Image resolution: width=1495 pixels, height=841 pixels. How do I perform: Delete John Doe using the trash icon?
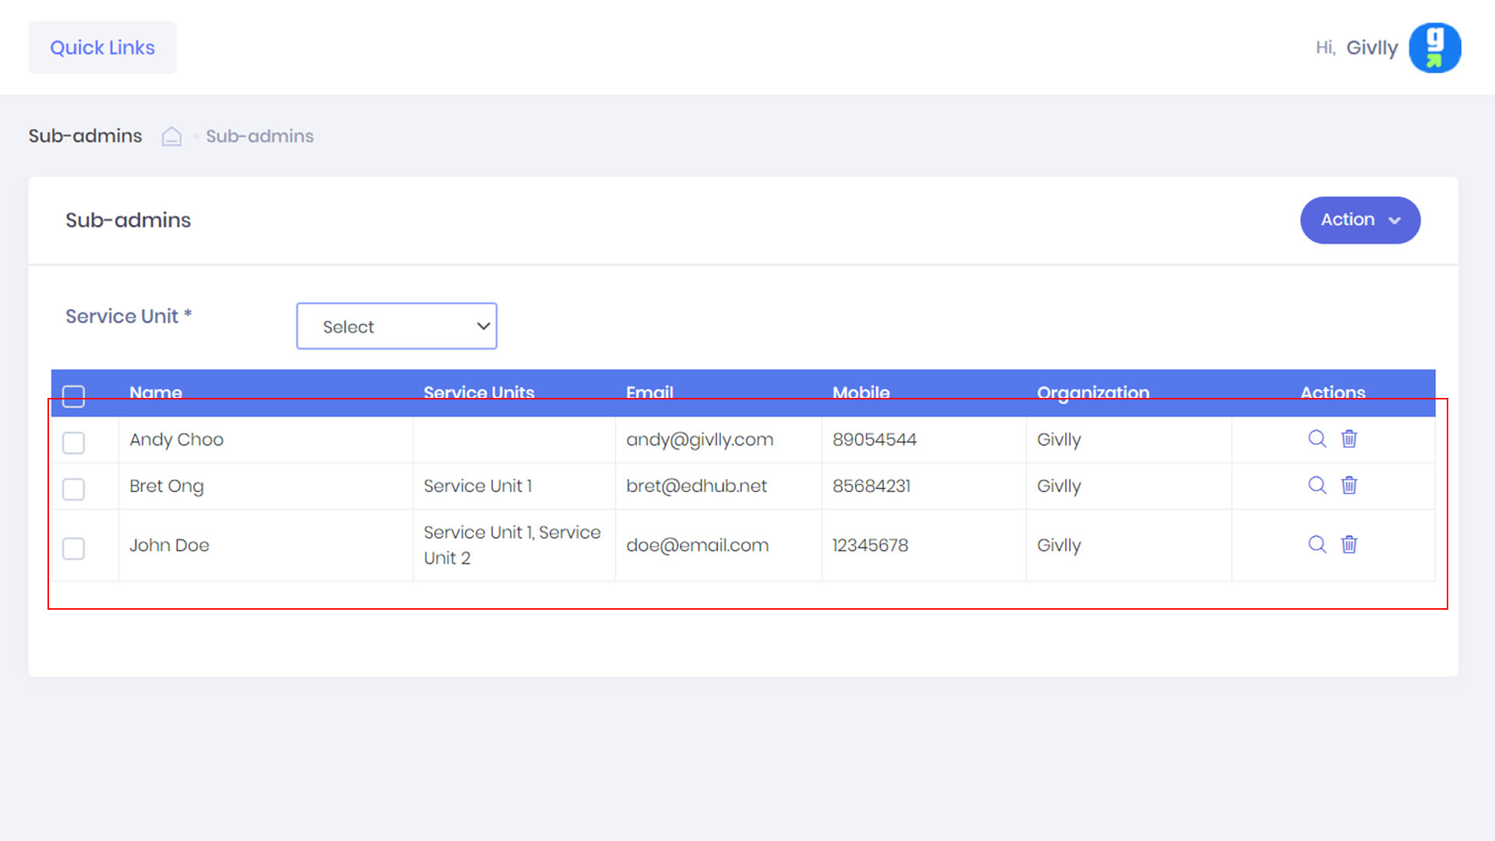[x=1349, y=544]
